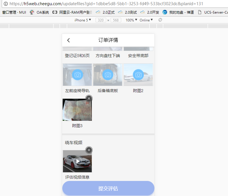Click camera icon for 后备箱底板 photo

[108, 75]
